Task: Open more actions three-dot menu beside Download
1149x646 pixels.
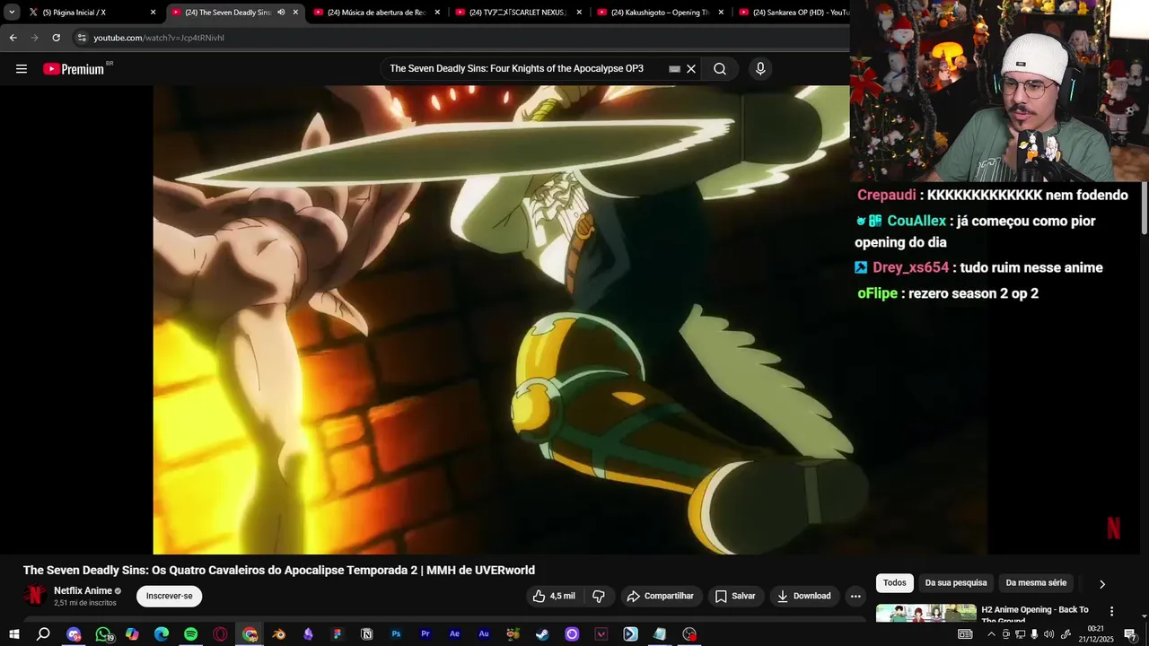Action: click(855, 596)
